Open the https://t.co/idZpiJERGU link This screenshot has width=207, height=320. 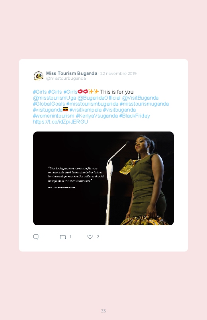(61, 122)
